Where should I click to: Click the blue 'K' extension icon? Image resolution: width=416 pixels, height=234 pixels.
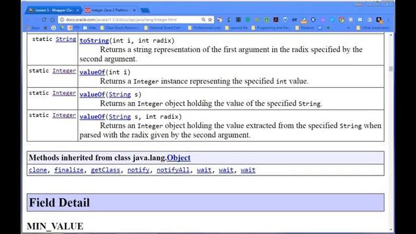[x=313, y=19]
